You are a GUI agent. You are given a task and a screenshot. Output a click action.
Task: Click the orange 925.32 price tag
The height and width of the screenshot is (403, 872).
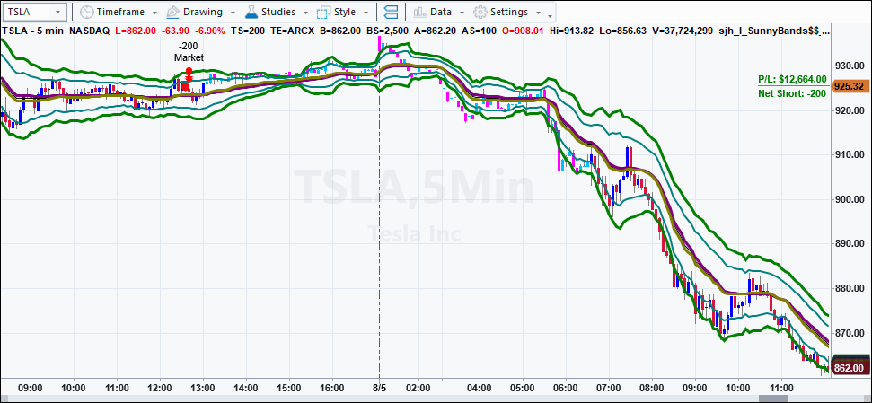point(850,86)
